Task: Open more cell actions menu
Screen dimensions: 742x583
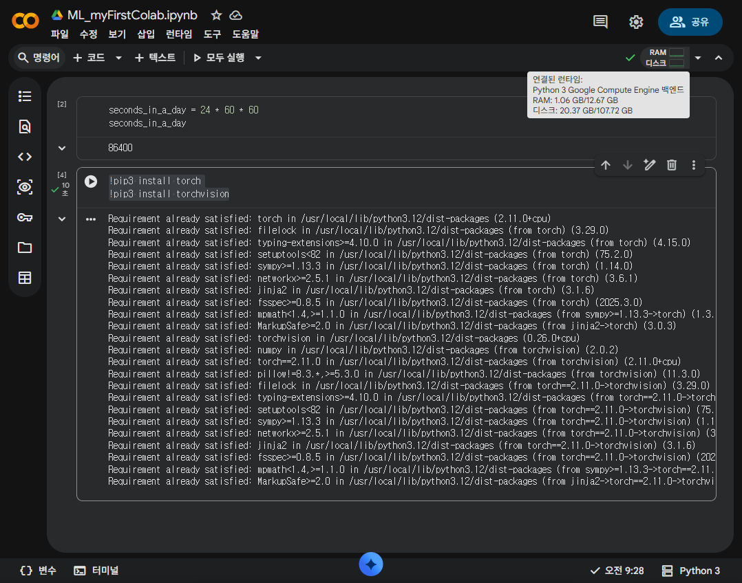Action: (694, 165)
